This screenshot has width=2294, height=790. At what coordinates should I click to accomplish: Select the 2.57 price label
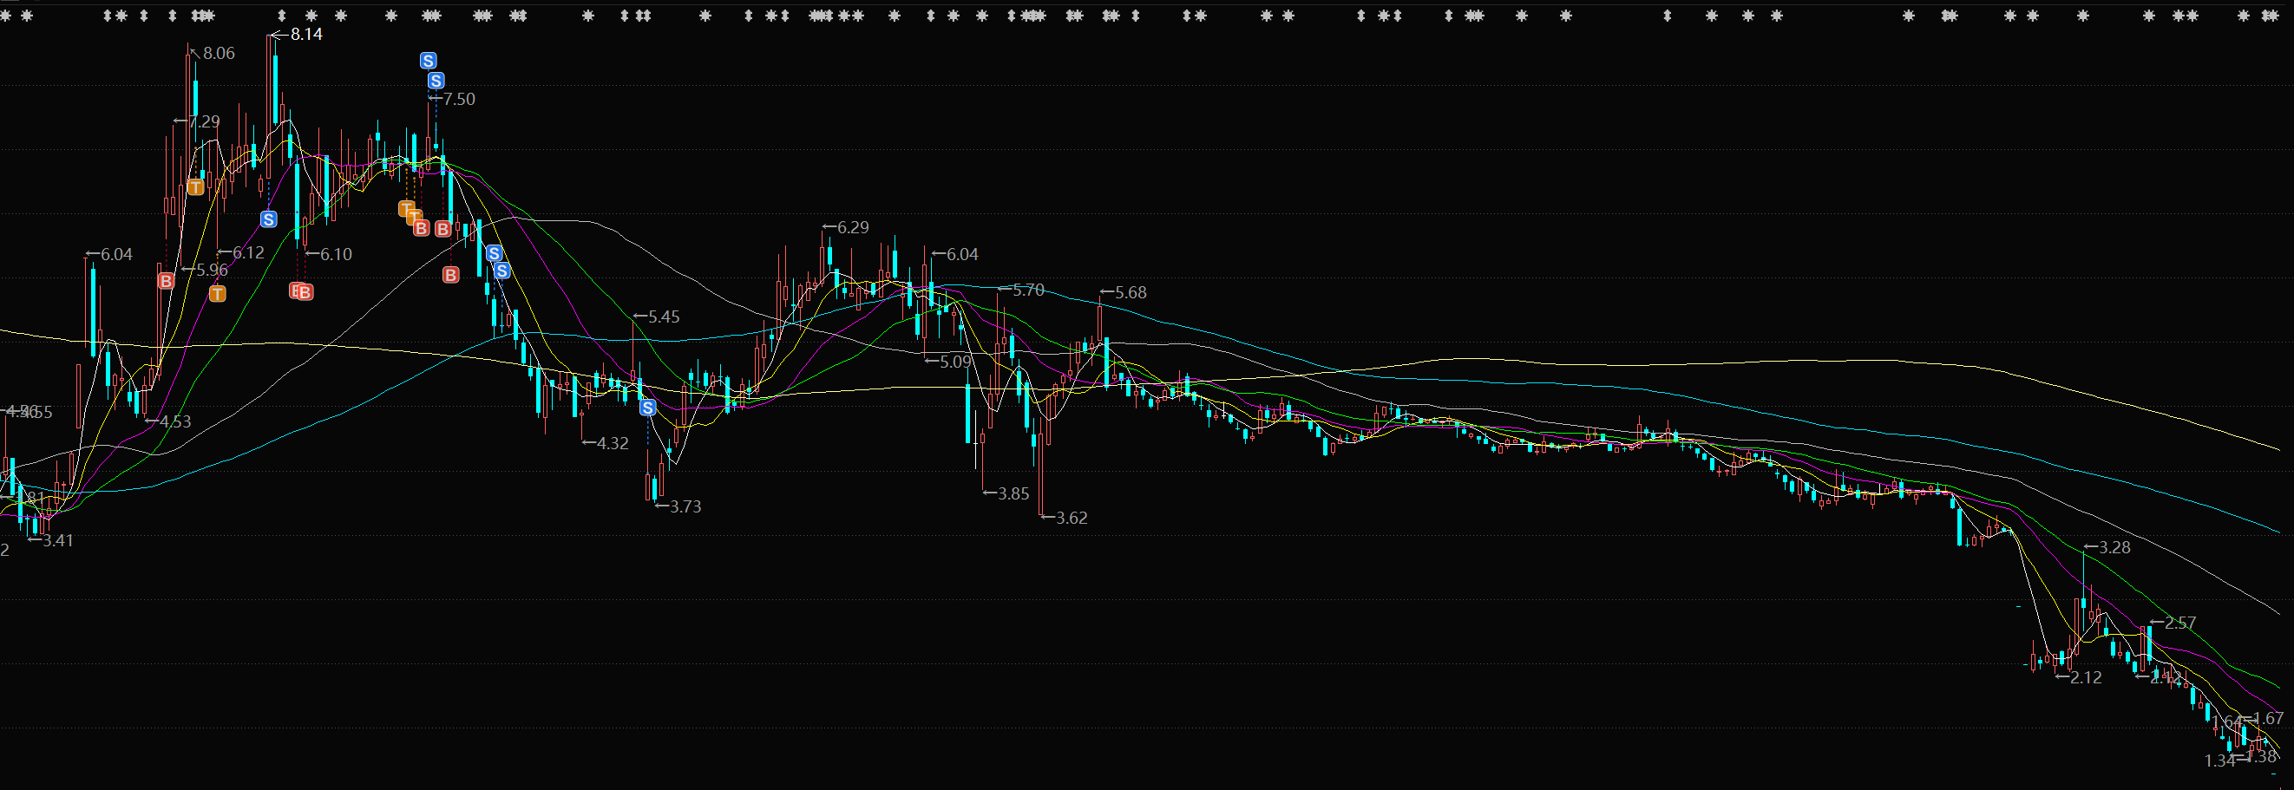[2180, 624]
